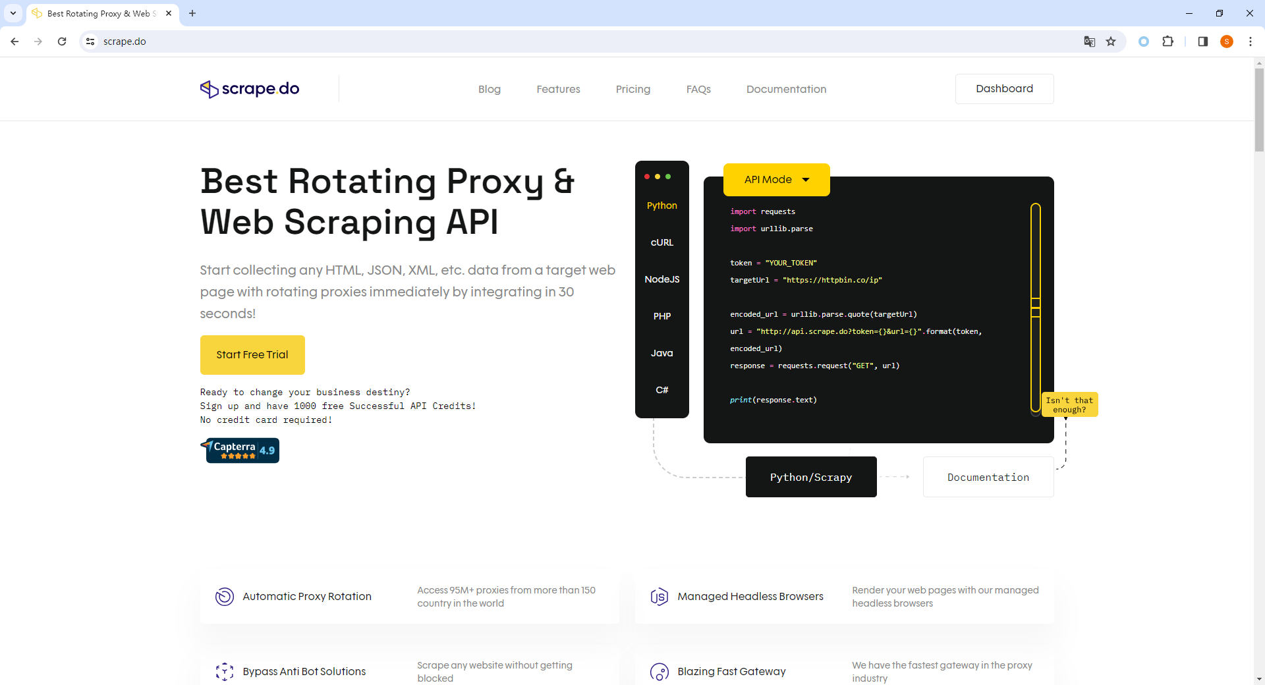Click the browser back arrow
1265x685 pixels.
coord(14,41)
